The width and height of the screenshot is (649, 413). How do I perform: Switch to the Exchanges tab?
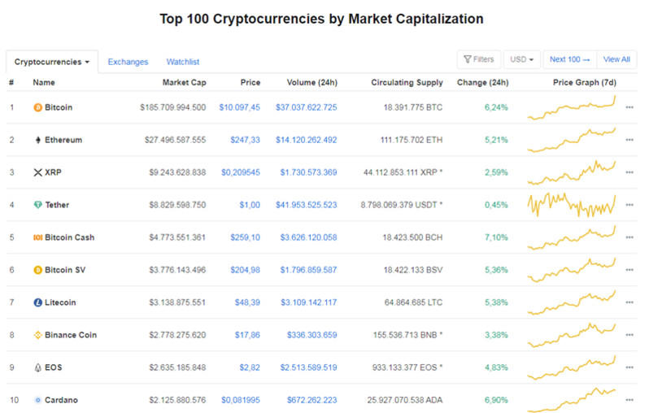pyautogui.click(x=128, y=62)
